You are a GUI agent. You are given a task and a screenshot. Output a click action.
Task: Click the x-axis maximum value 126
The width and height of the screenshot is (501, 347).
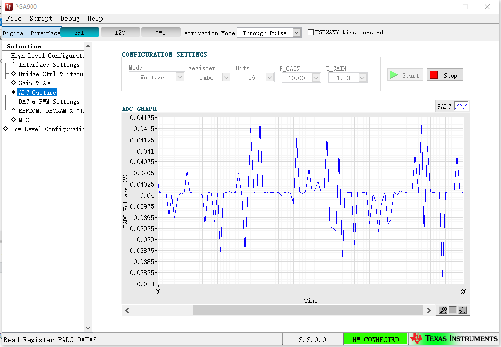[462, 292]
